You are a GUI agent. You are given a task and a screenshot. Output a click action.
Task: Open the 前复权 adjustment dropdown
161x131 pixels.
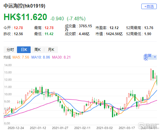[x=150, y=57]
